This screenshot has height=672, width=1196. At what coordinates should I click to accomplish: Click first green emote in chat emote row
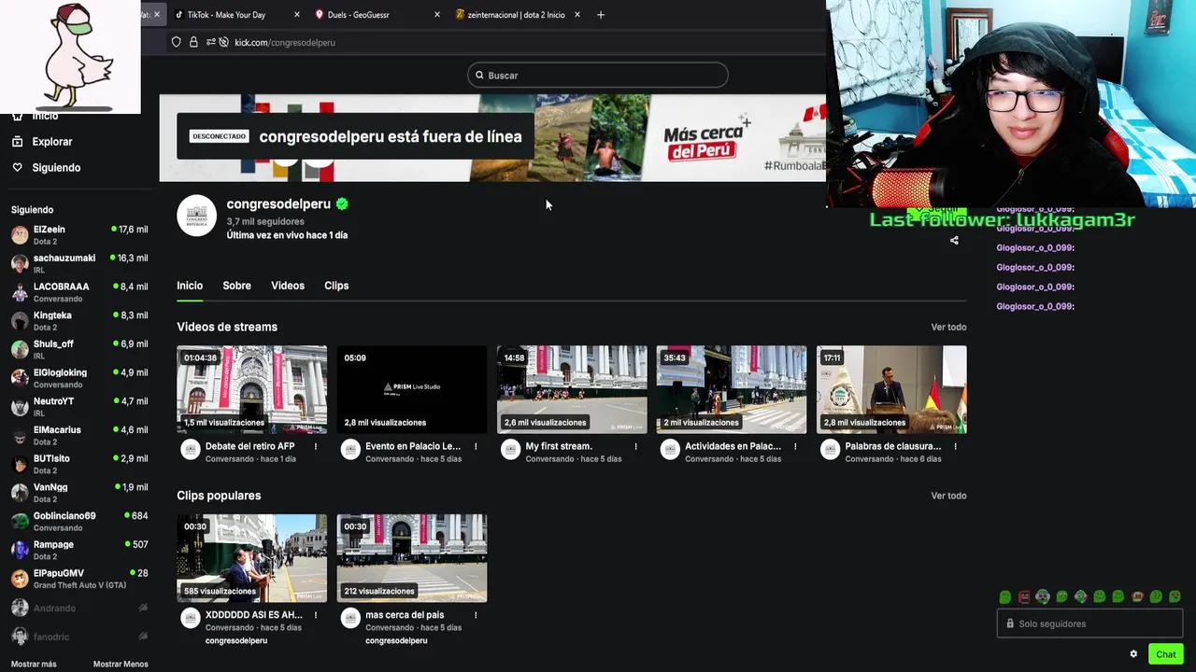[1005, 596]
